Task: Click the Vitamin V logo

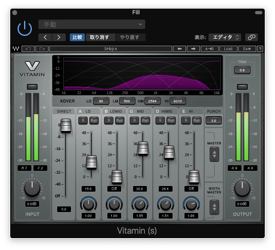Action: pos(32,66)
